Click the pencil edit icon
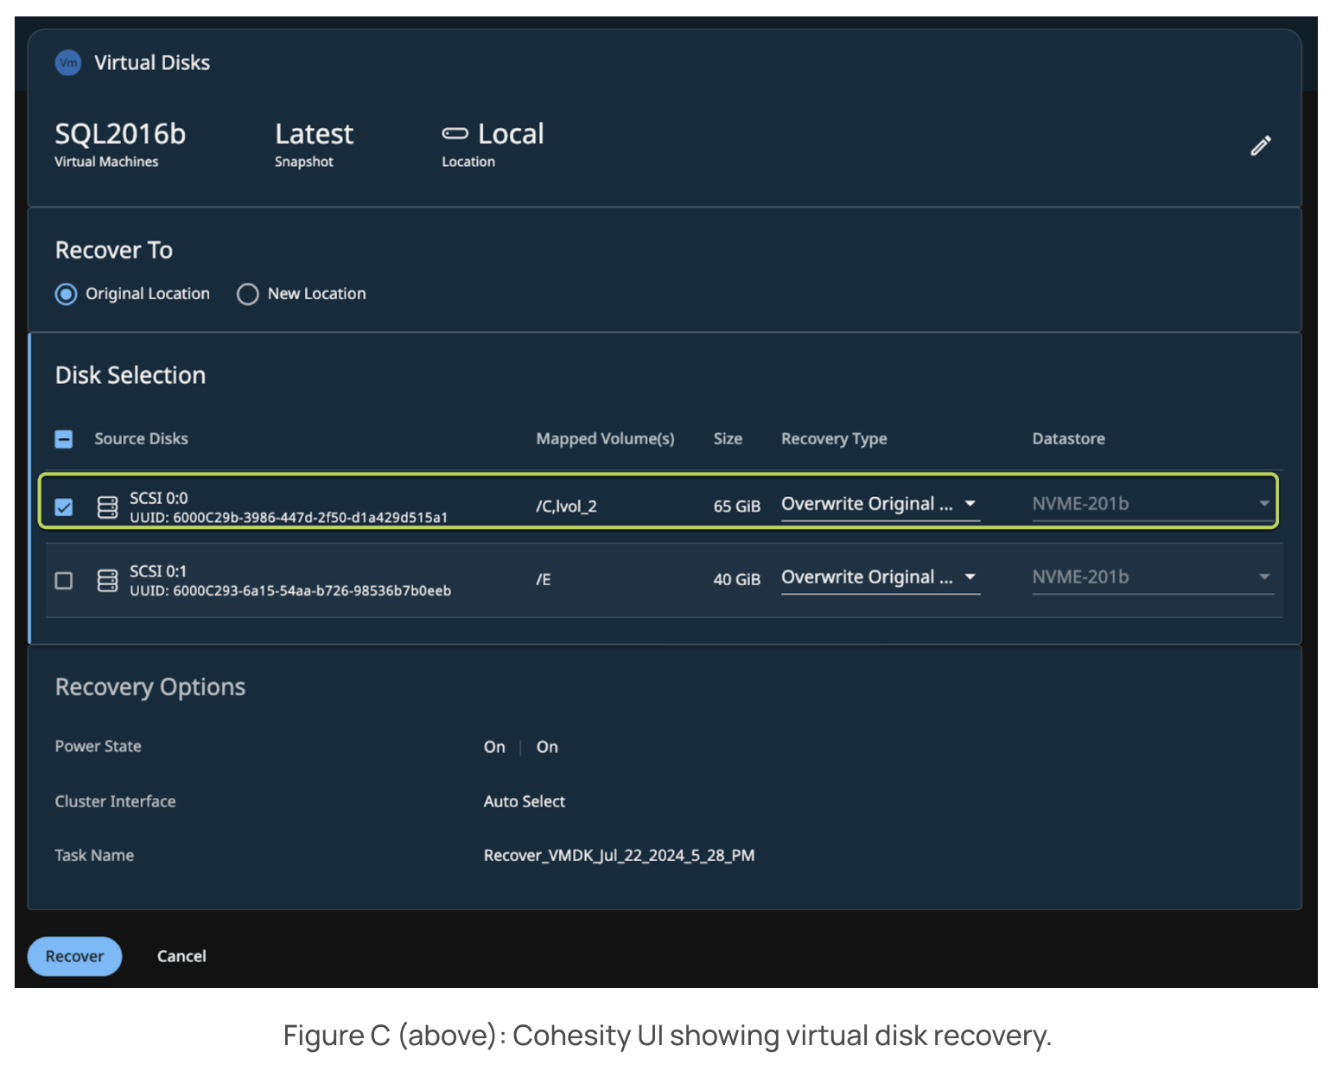 click(x=1260, y=145)
